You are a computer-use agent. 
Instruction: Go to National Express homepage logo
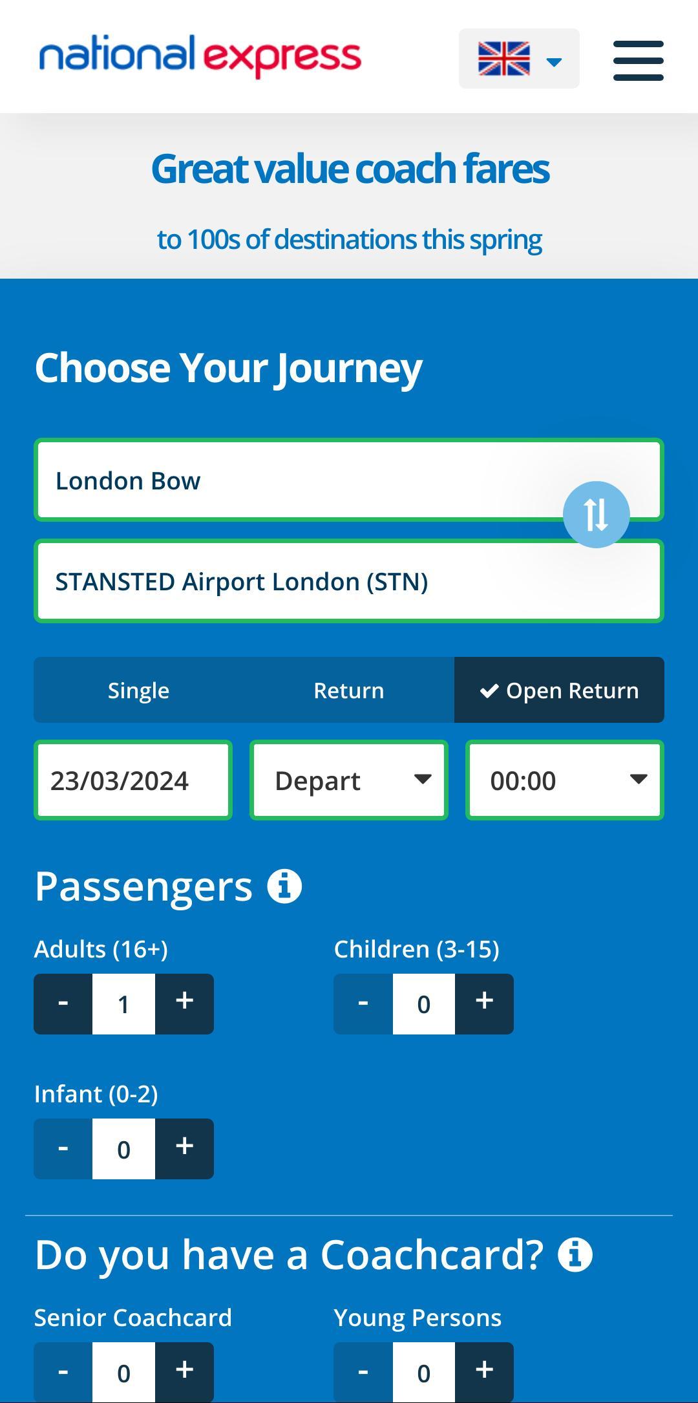[x=200, y=57]
